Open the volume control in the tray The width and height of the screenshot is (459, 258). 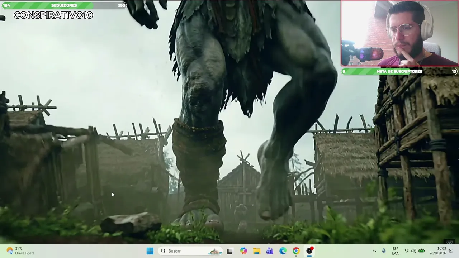[414, 251]
